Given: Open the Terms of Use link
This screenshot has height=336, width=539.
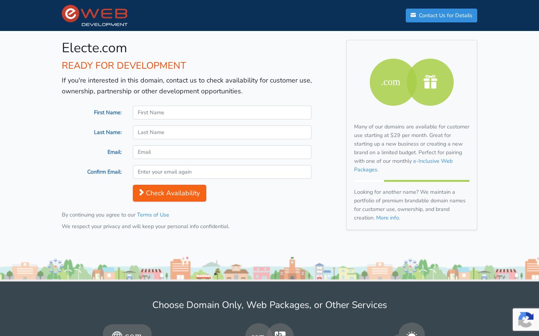Looking at the screenshot, I should coord(153,215).
